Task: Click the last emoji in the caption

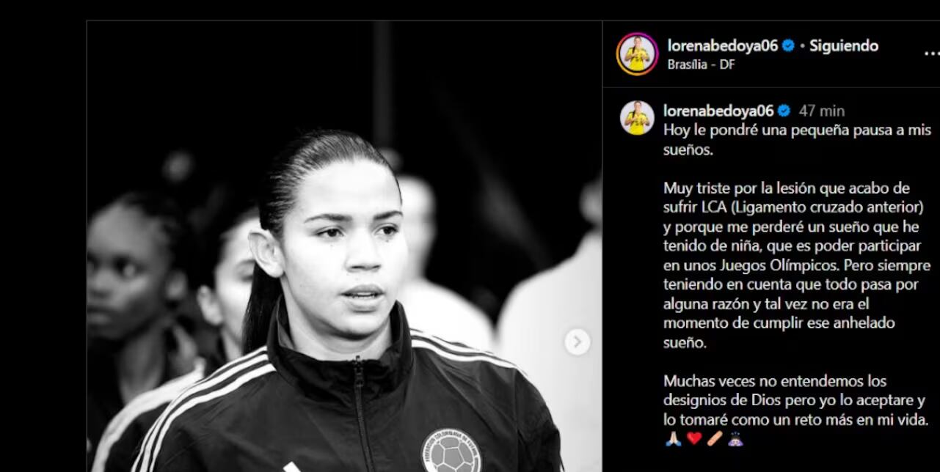Action: pos(736,439)
